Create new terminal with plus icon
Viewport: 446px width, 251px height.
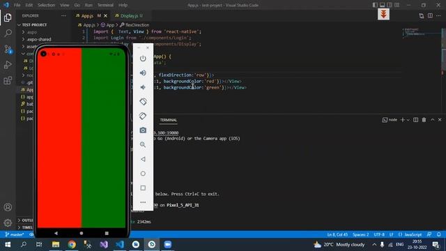click(403, 120)
